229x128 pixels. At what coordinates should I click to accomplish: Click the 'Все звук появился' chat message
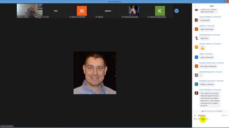point(208,66)
